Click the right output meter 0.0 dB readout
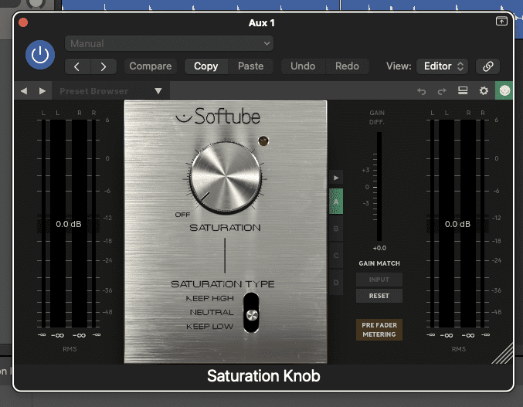The image size is (523, 407). coord(457,224)
